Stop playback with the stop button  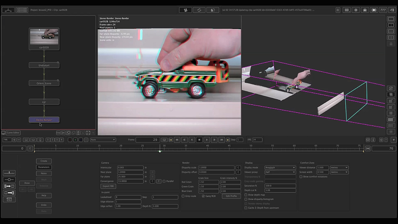coord(199,140)
